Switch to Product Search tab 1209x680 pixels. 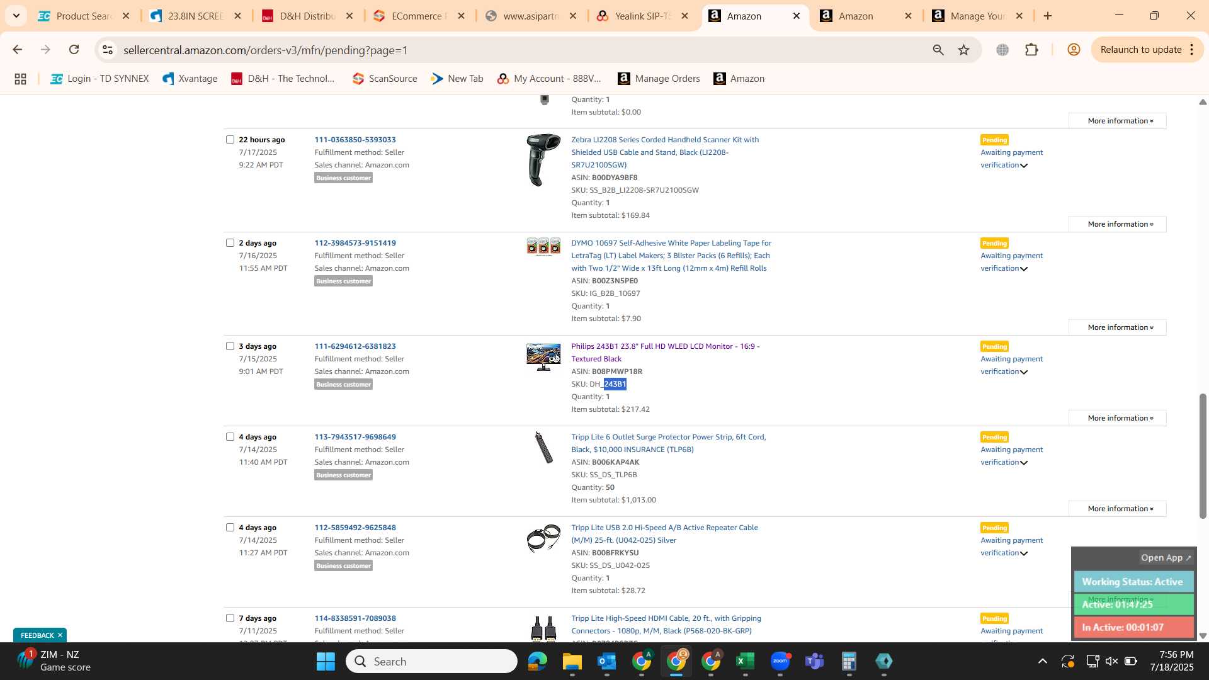(x=83, y=16)
